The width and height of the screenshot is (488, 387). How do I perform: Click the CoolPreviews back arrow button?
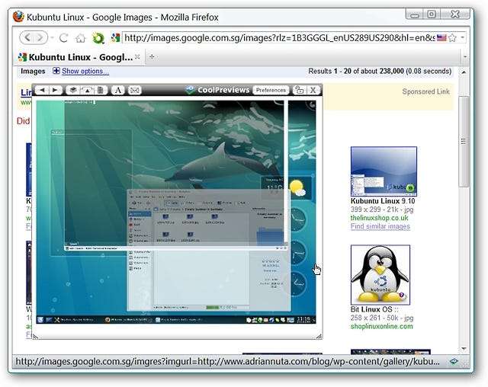click(x=43, y=90)
